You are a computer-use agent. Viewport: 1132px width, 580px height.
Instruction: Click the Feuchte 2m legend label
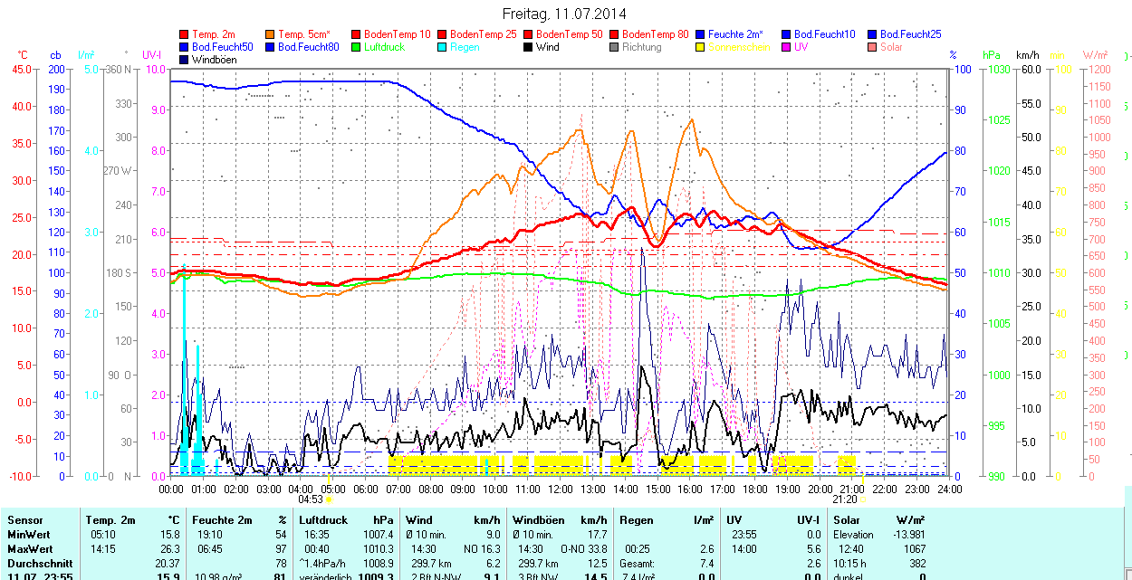click(735, 34)
